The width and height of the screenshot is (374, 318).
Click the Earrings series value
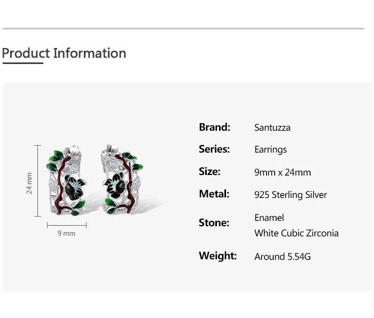270,150
